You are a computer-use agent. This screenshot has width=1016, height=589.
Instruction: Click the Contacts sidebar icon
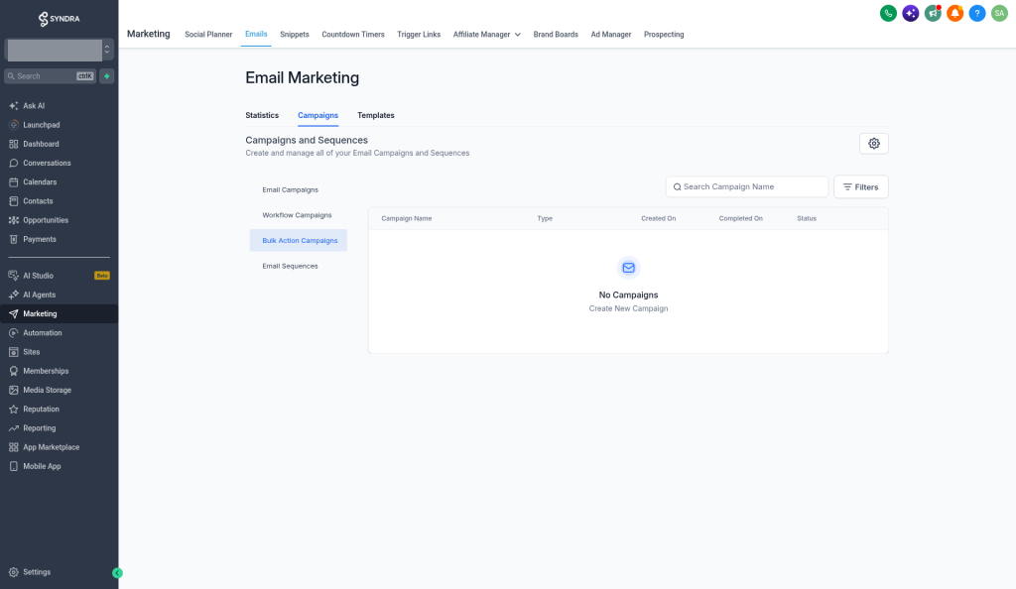(14, 201)
